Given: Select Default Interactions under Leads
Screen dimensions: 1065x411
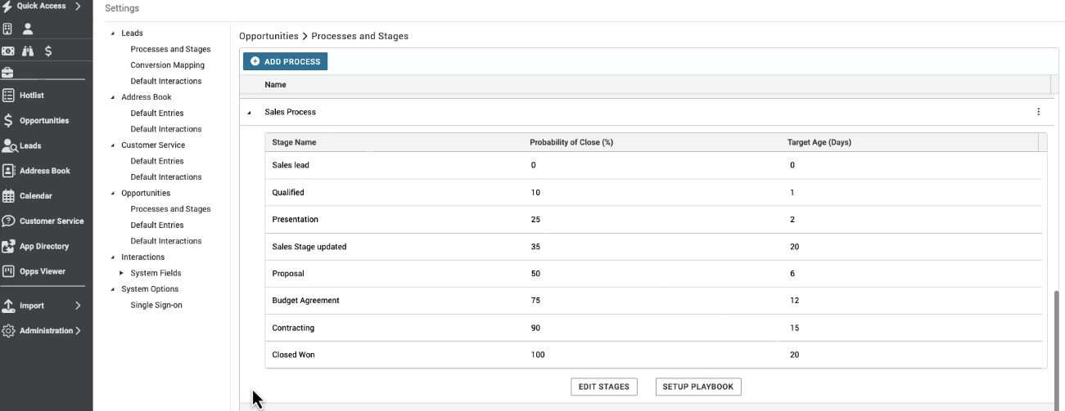Looking at the screenshot, I should tap(165, 81).
